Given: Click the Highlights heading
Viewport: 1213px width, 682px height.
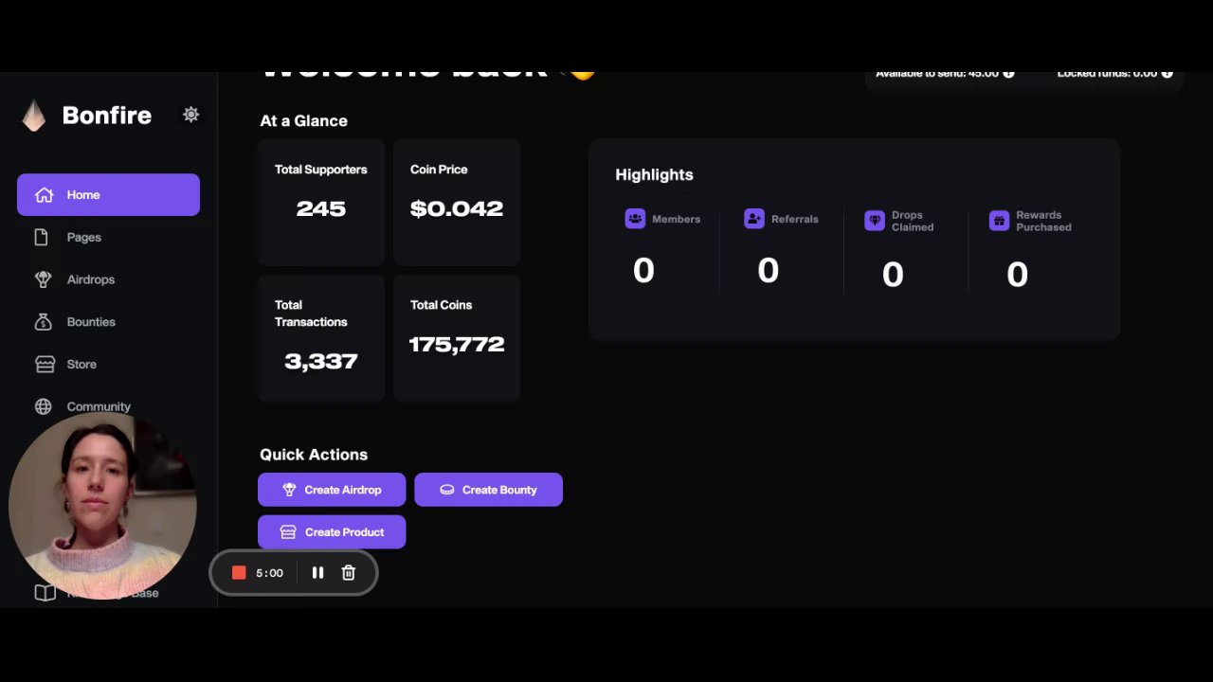Looking at the screenshot, I should click(654, 175).
